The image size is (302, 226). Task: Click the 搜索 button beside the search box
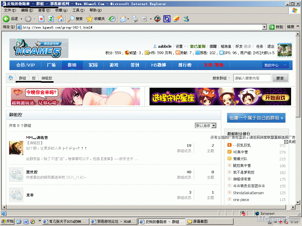[280, 78]
